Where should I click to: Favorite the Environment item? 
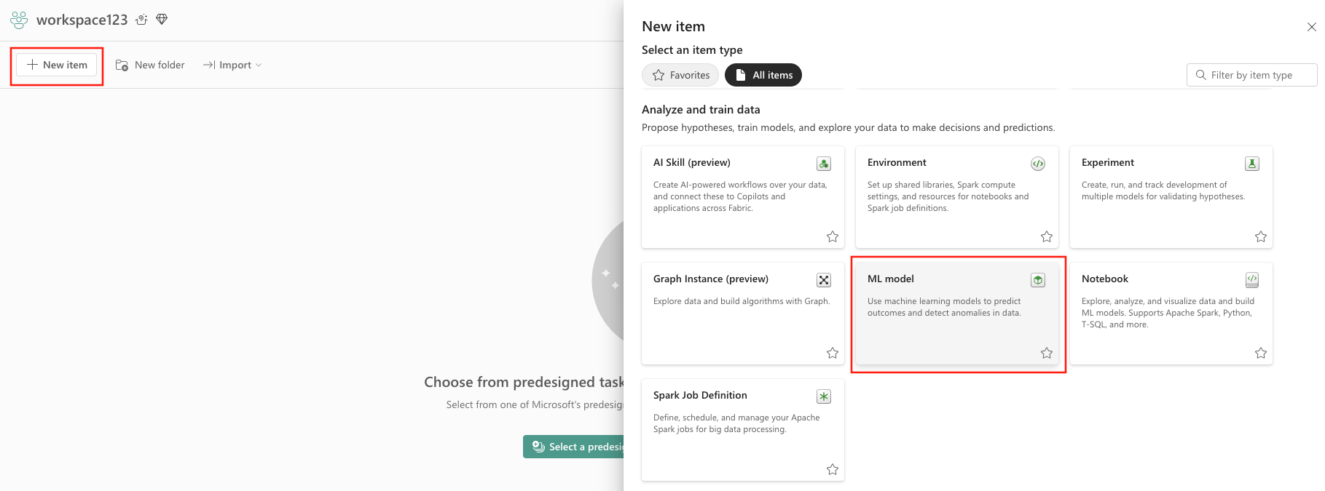click(1047, 236)
